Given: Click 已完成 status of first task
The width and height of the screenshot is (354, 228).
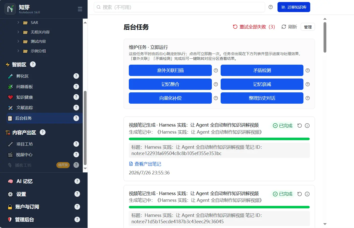Looking at the screenshot, I should [283, 126].
